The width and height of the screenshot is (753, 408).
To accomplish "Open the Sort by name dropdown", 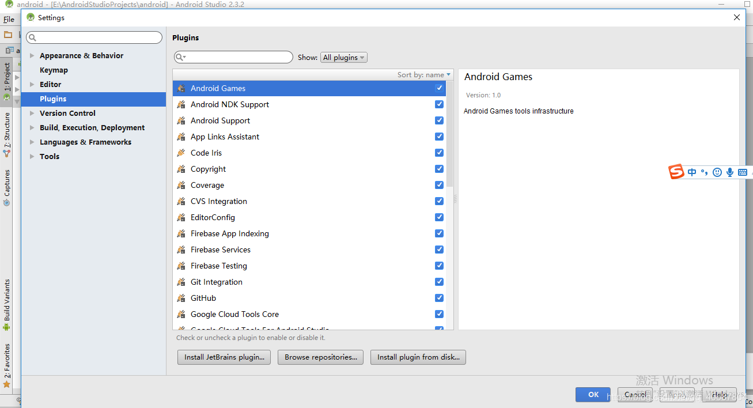I will pyautogui.click(x=424, y=75).
